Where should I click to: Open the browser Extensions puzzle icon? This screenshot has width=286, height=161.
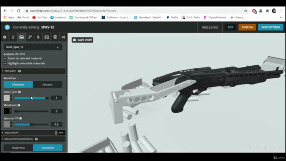267,11
